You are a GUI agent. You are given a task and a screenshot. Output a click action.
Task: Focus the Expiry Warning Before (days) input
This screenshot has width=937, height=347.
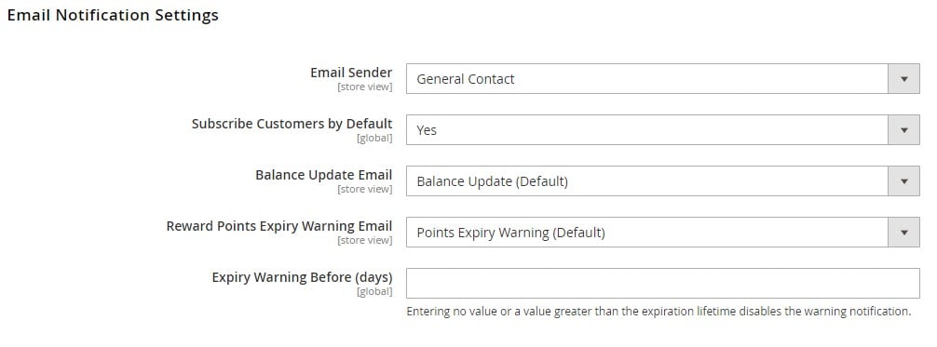[x=663, y=283]
